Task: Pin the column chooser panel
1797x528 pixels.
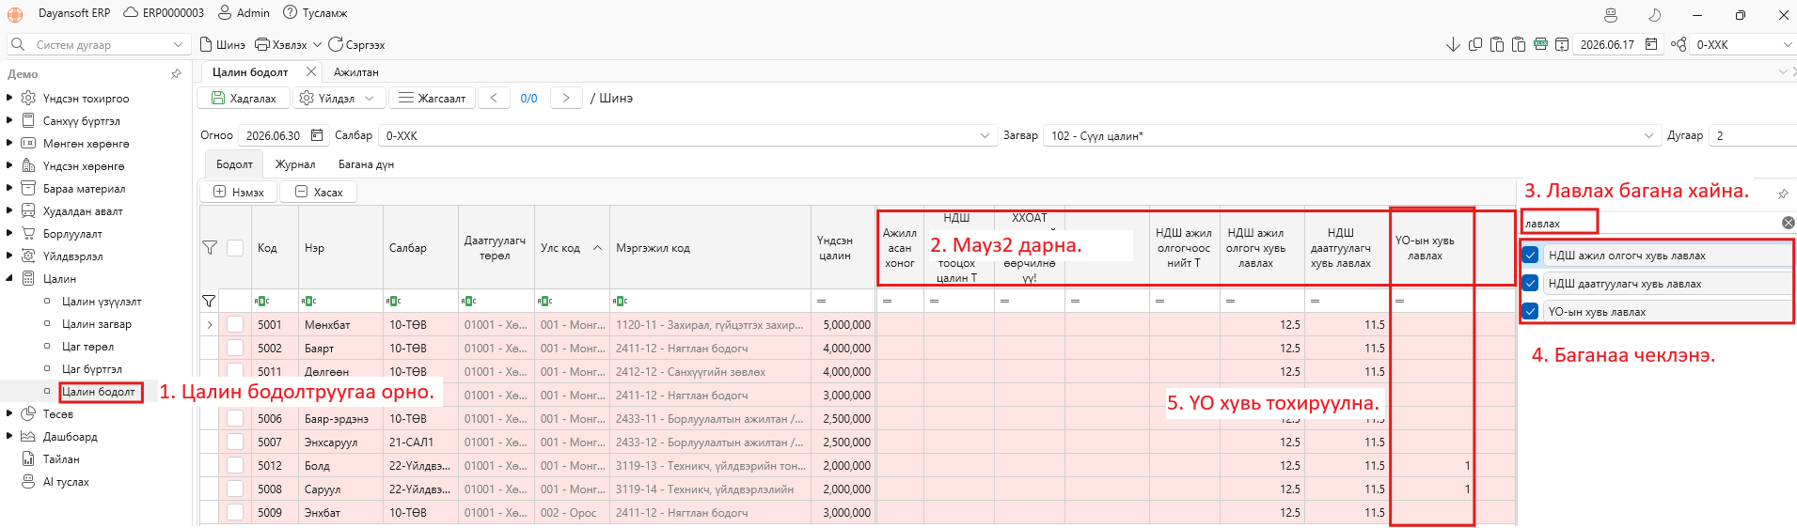Action: coord(1783,194)
